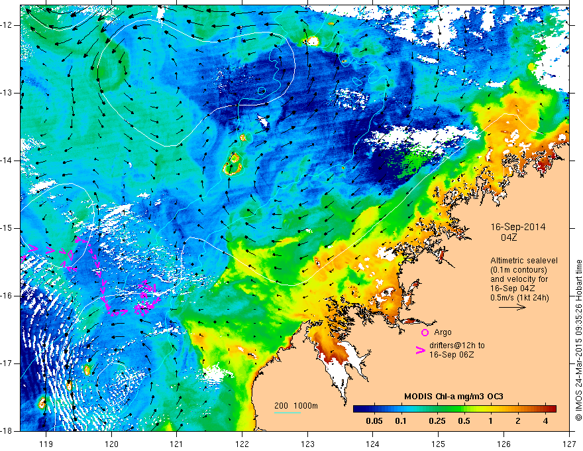Click the latitude axis label '-13'
This screenshot has width=583, height=451.
(x=7, y=93)
